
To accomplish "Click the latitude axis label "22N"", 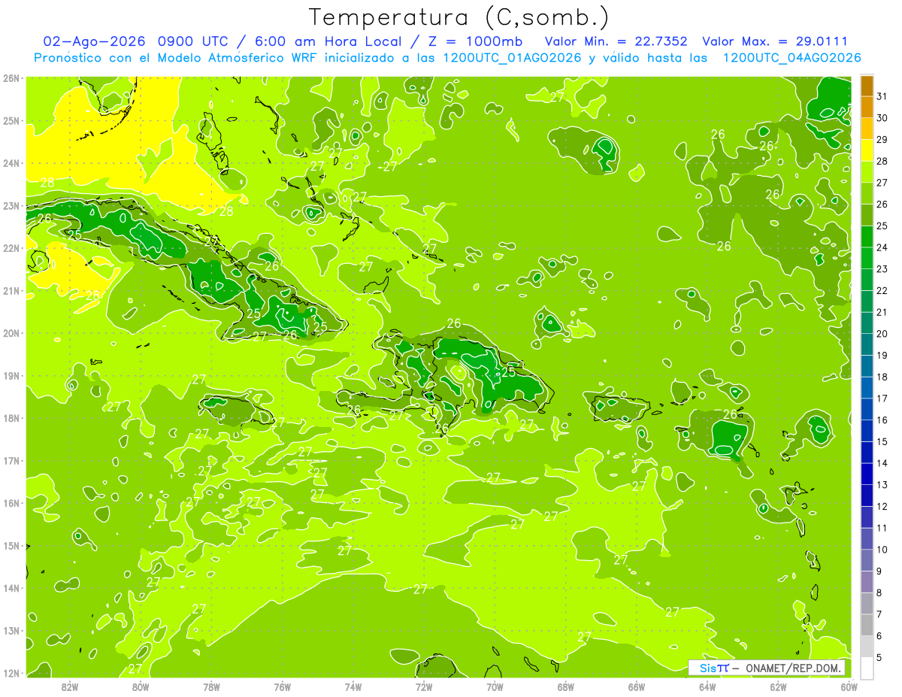I will pos(11,248).
